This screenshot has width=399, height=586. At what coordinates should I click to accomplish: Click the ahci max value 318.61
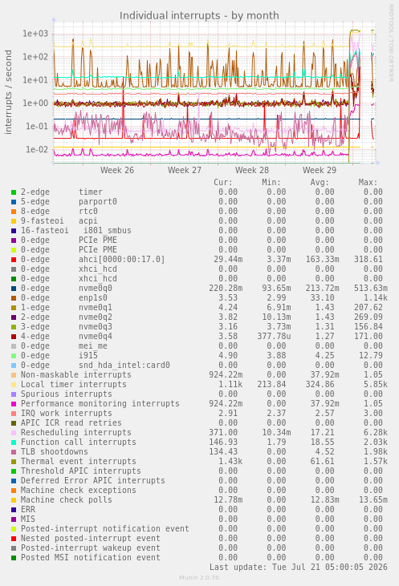368,260
